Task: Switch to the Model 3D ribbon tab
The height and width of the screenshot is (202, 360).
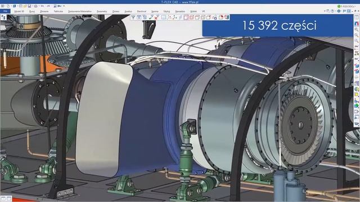Action: tap(19, 11)
